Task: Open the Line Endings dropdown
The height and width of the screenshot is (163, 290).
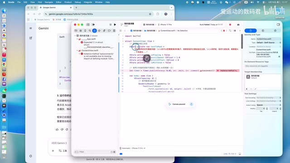Action: click(269, 101)
